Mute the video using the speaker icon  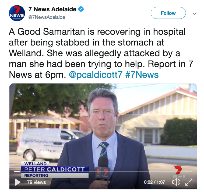(x=176, y=182)
